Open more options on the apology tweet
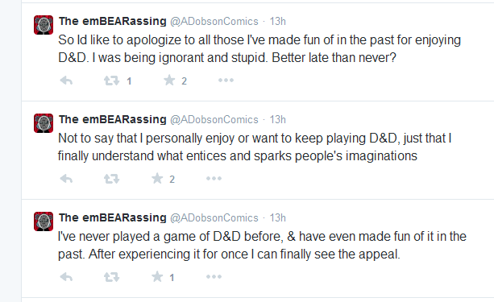This screenshot has height=302, width=494. pos(226,81)
